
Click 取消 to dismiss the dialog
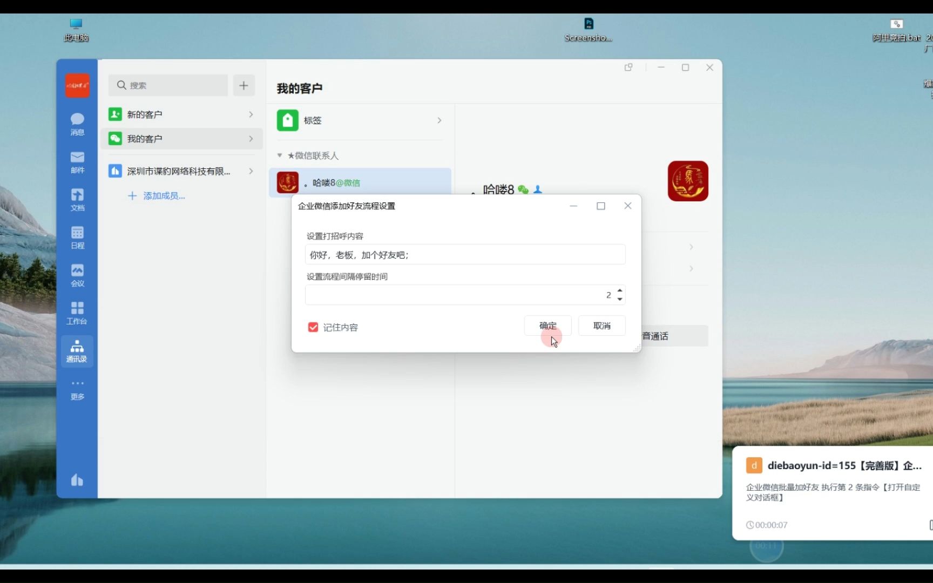(x=601, y=326)
